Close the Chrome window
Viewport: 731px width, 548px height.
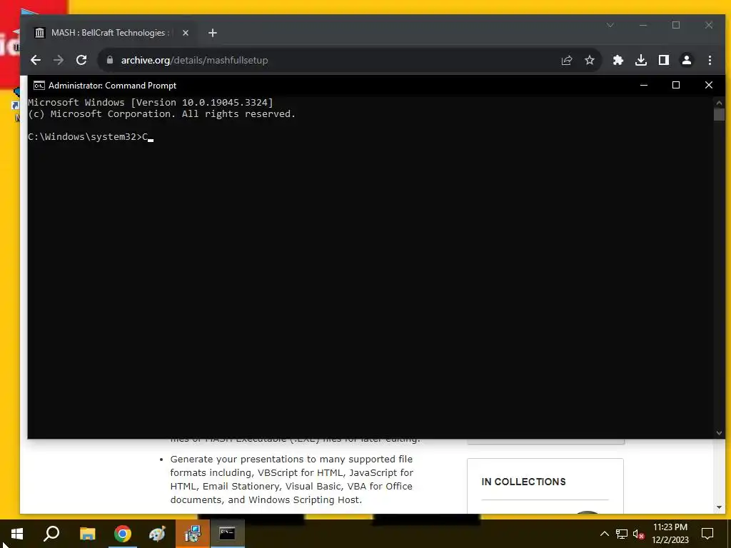click(x=709, y=25)
